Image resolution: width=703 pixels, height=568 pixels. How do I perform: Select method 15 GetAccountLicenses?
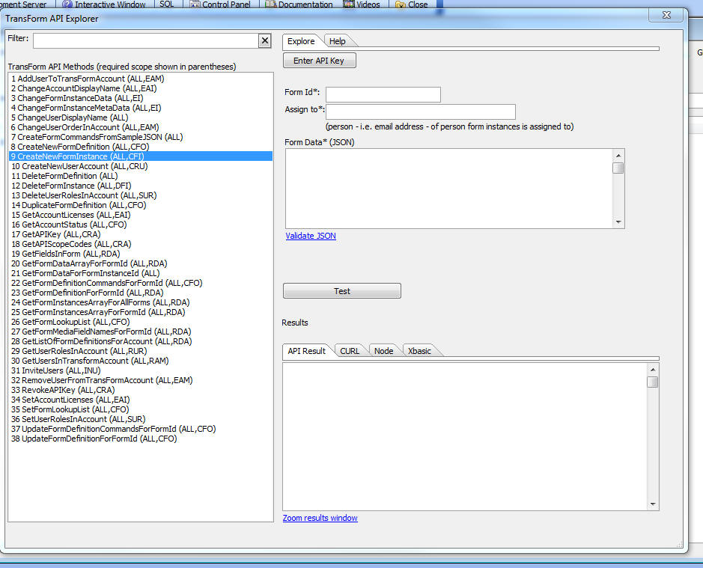tap(140, 215)
